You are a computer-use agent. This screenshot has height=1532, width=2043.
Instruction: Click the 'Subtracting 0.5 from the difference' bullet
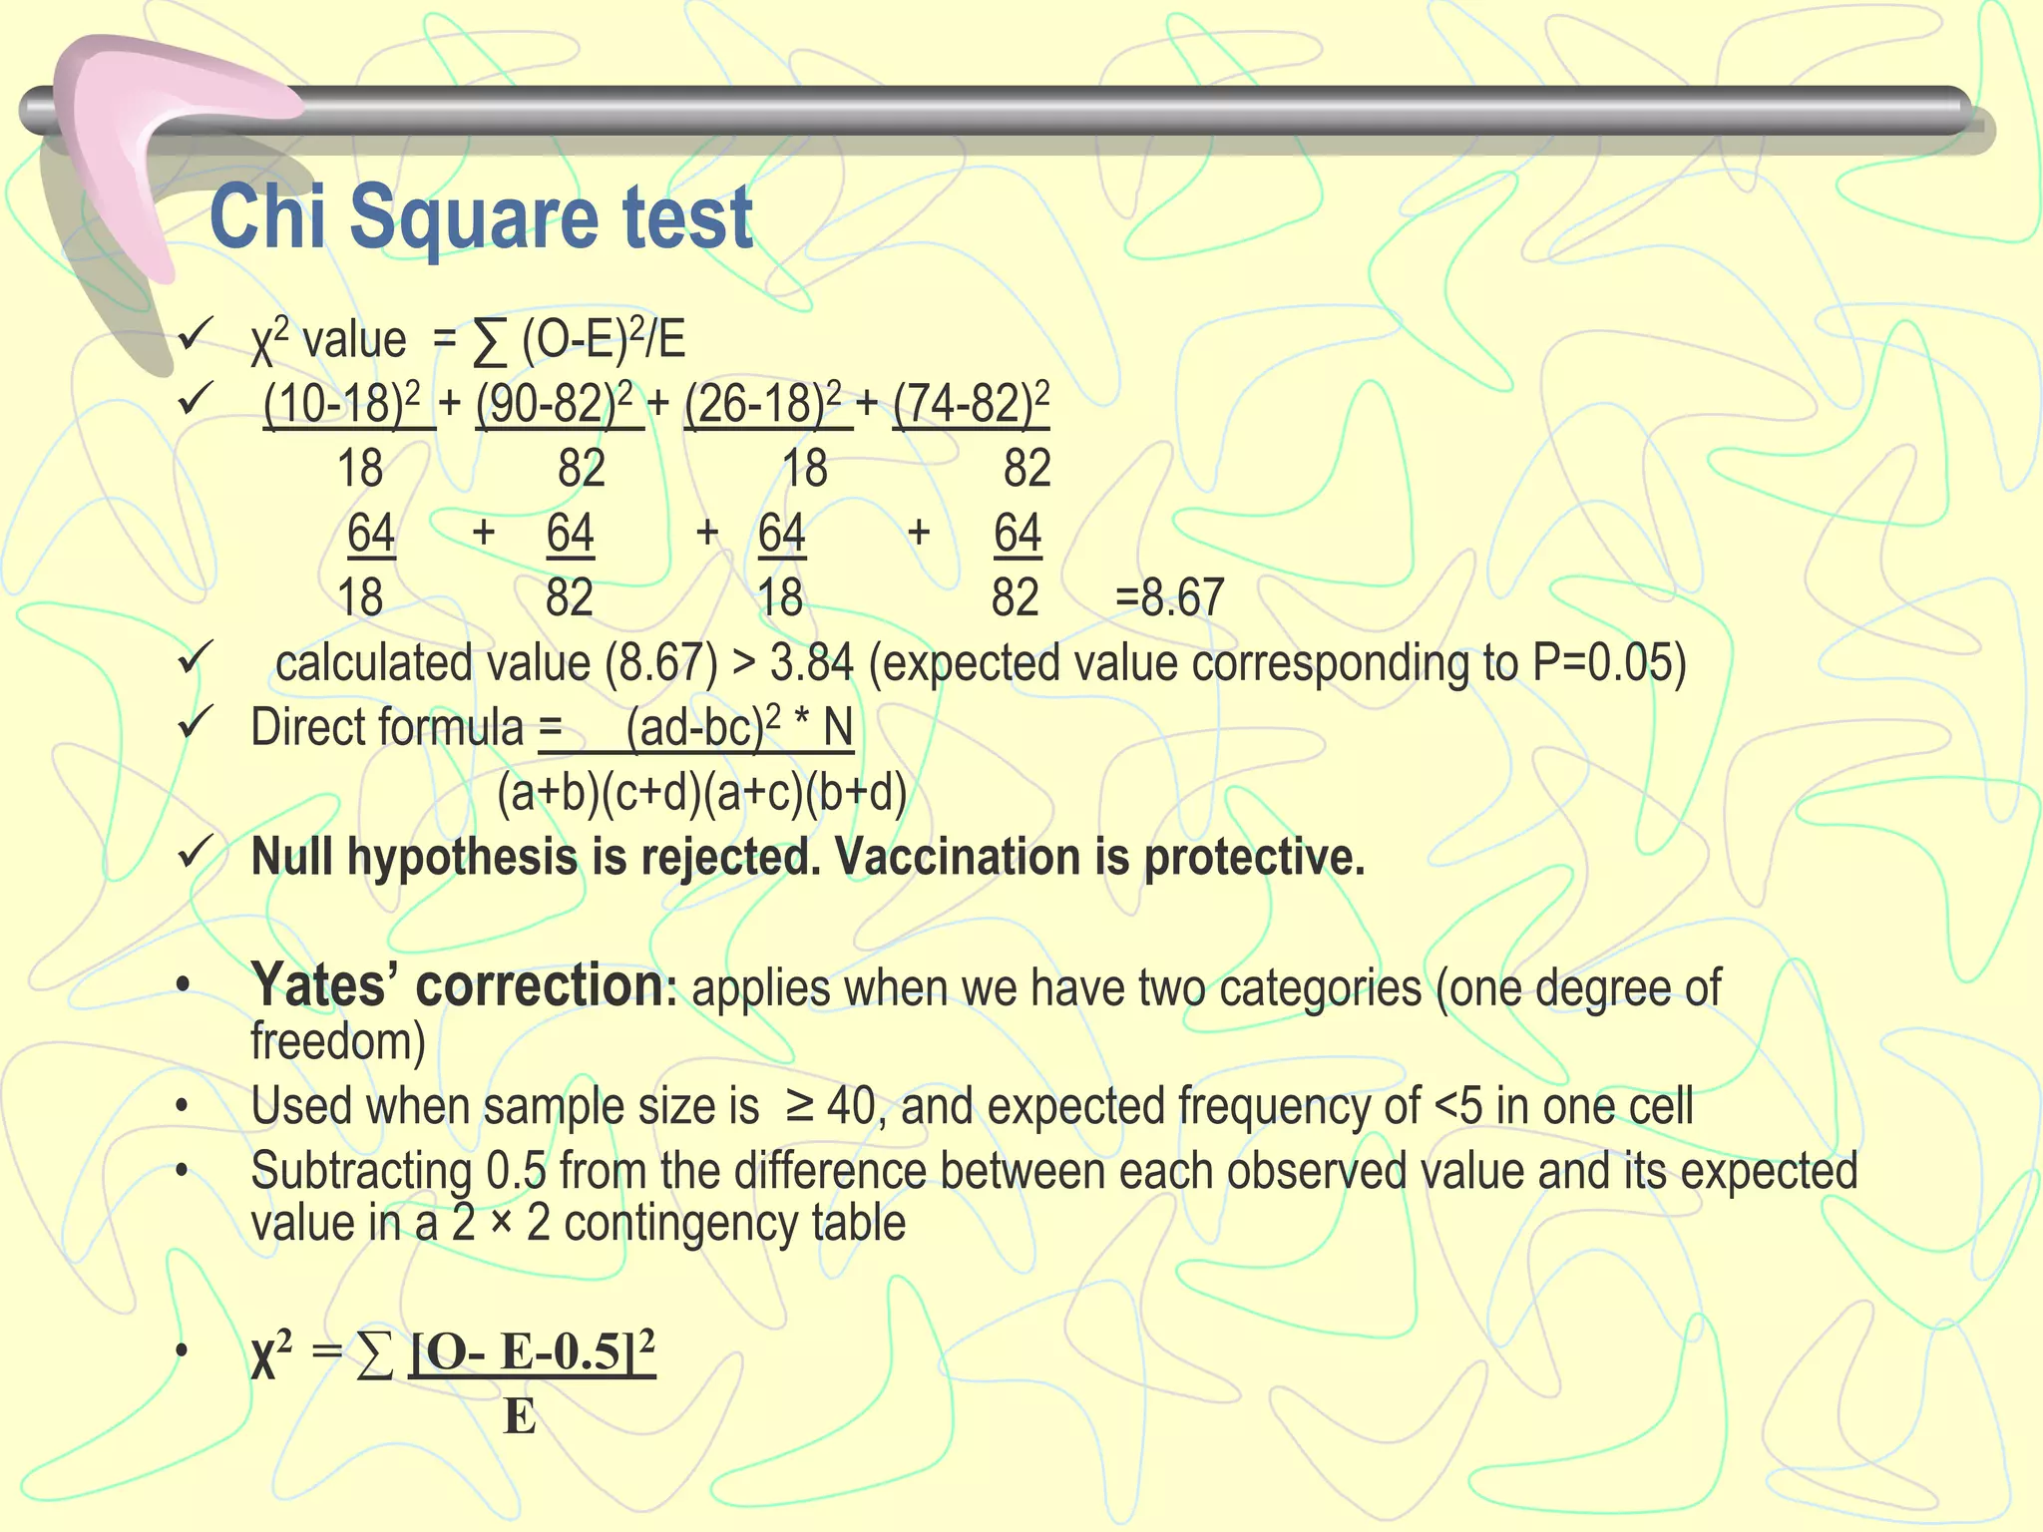click(1054, 1196)
